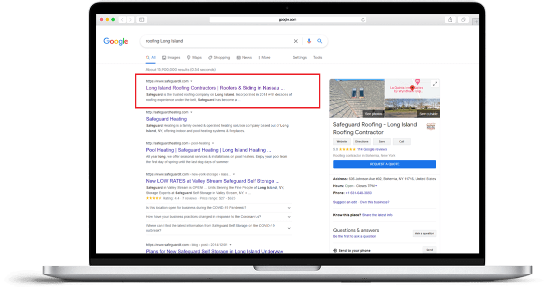The image size is (553, 289).
Task: Select the All search tab
Action: point(150,57)
